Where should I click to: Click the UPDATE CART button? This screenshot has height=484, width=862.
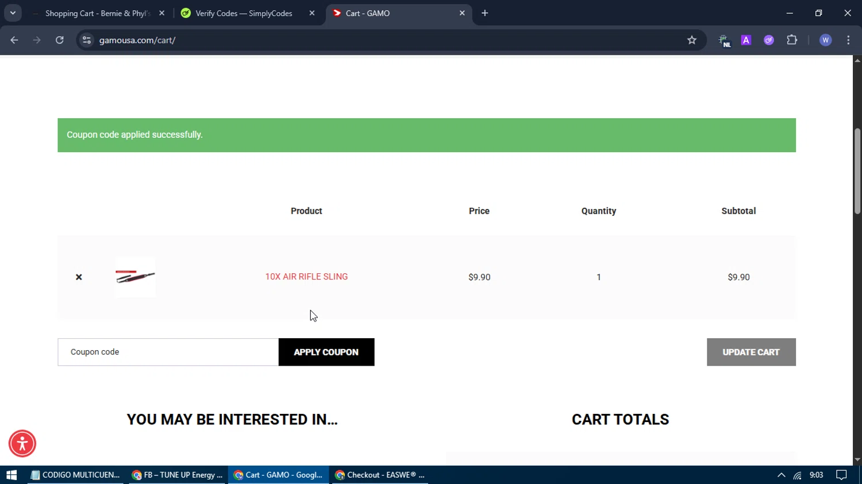(x=751, y=352)
